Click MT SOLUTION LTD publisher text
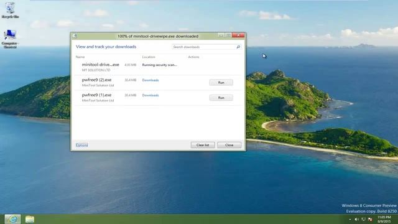This screenshot has width=398, height=224. (96, 70)
